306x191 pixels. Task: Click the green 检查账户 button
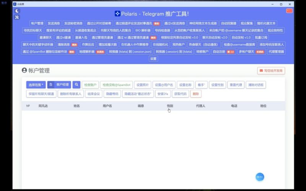pos(90,85)
